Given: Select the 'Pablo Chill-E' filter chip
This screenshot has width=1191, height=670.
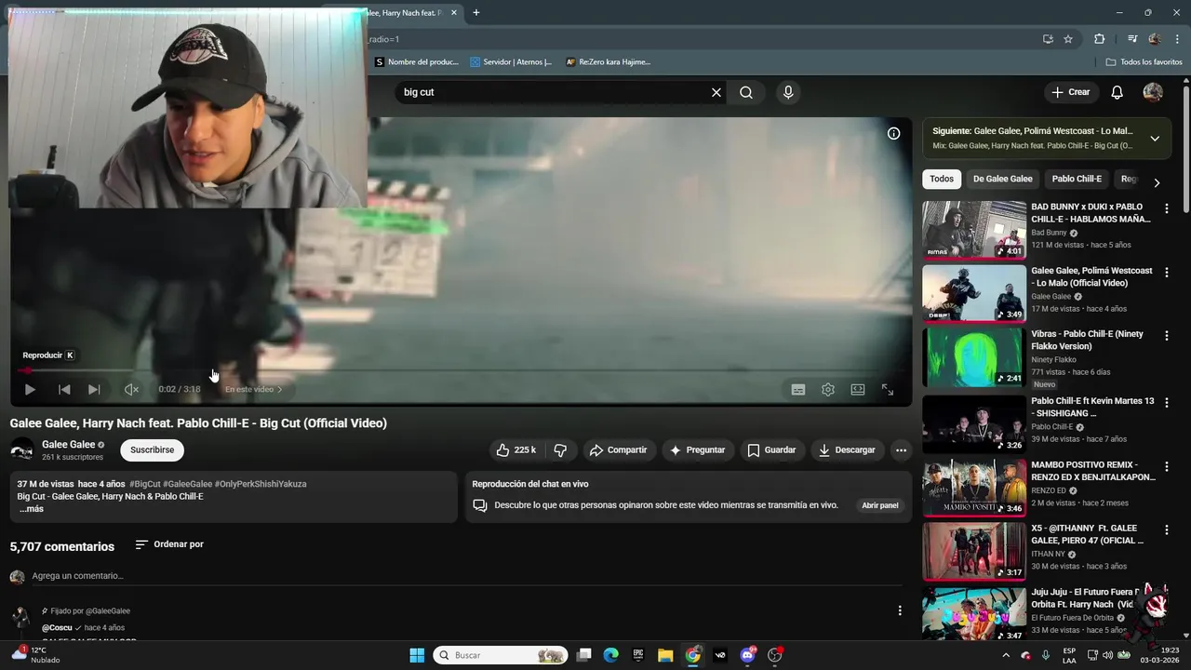Looking at the screenshot, I should tap(1077, 179).
